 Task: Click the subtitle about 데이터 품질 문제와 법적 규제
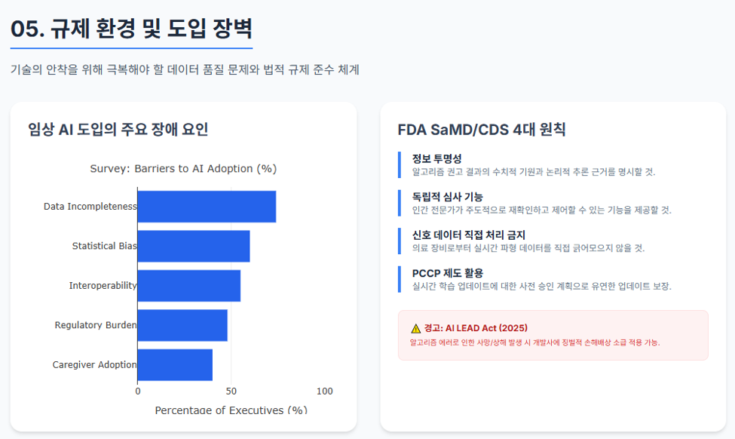click(185, 69)
